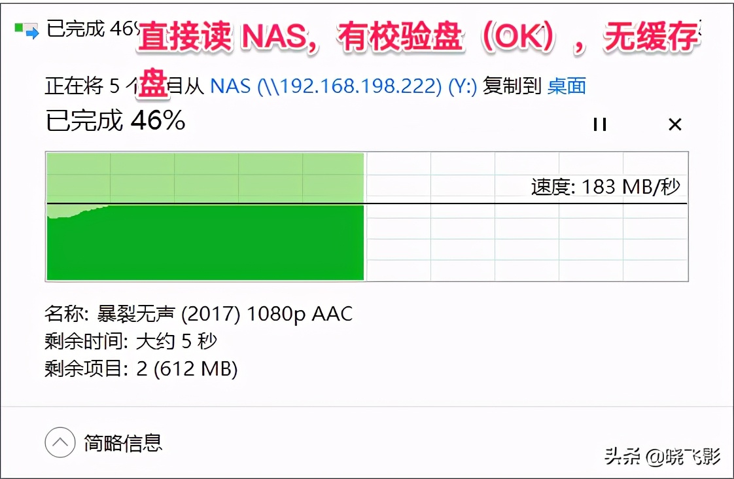Click the blue copy arrow icon top-left
734x479 pixels.
tap(27, 31)
